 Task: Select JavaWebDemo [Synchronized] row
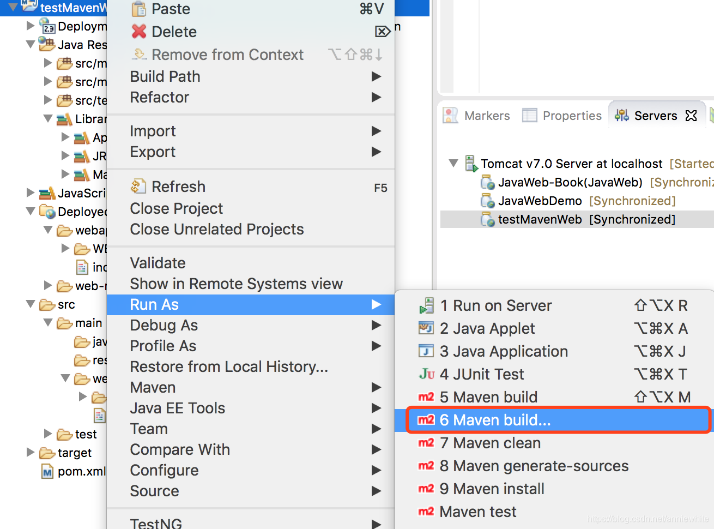[577, 201]
